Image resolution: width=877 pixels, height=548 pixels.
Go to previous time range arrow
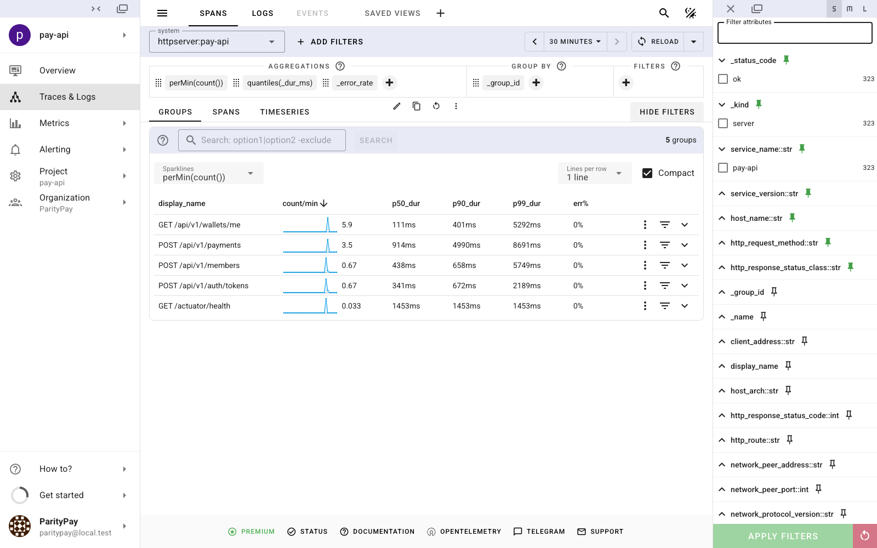[x=534, y=42]
